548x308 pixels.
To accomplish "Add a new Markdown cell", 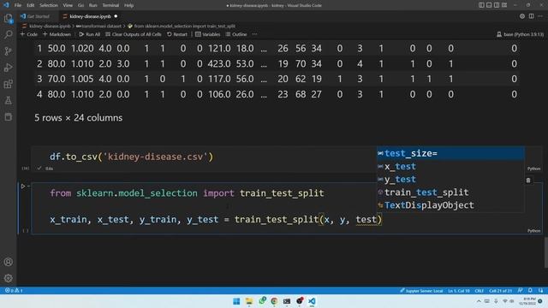I will tap(57, 34).
